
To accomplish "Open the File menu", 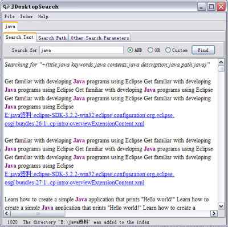I will point(10,17).
